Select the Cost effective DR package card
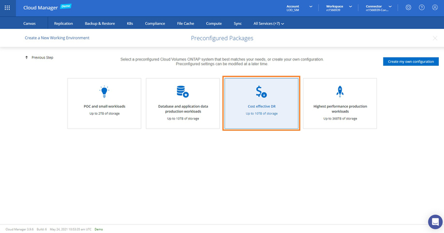 [x=261, y=104]
